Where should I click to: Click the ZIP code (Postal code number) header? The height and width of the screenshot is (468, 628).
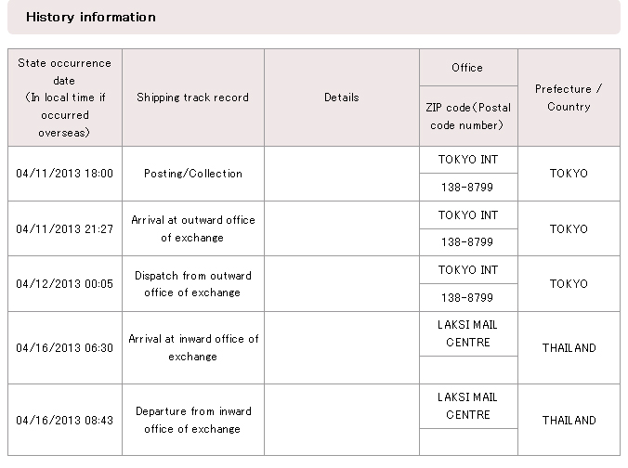pyautogui.click(x=467, y=116)
